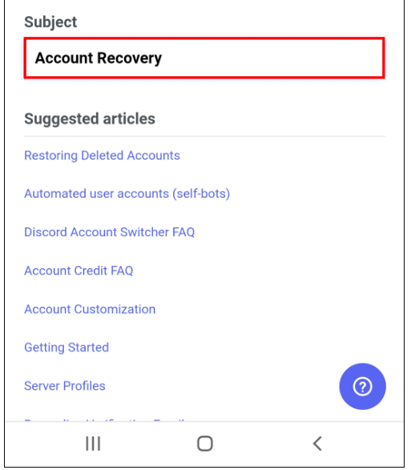
Task: Visit the 'Server Profiles' article link
Action: [65, 386]
